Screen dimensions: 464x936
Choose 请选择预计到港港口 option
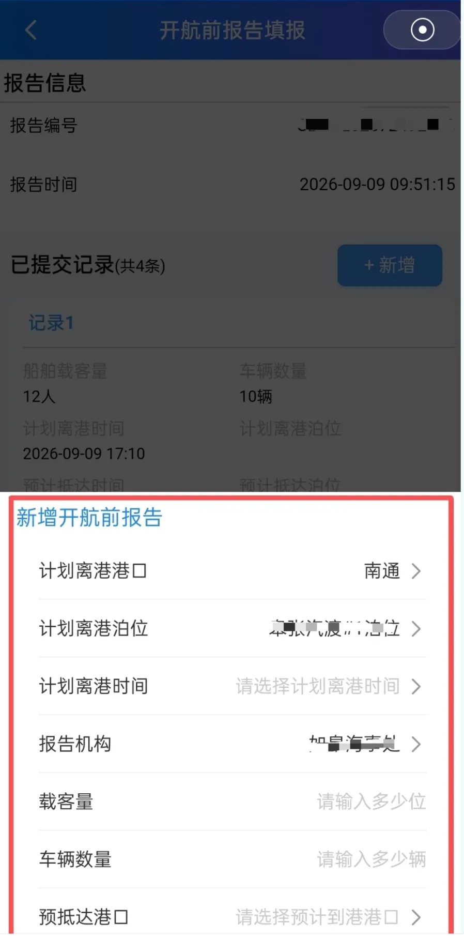click(317, 917)
